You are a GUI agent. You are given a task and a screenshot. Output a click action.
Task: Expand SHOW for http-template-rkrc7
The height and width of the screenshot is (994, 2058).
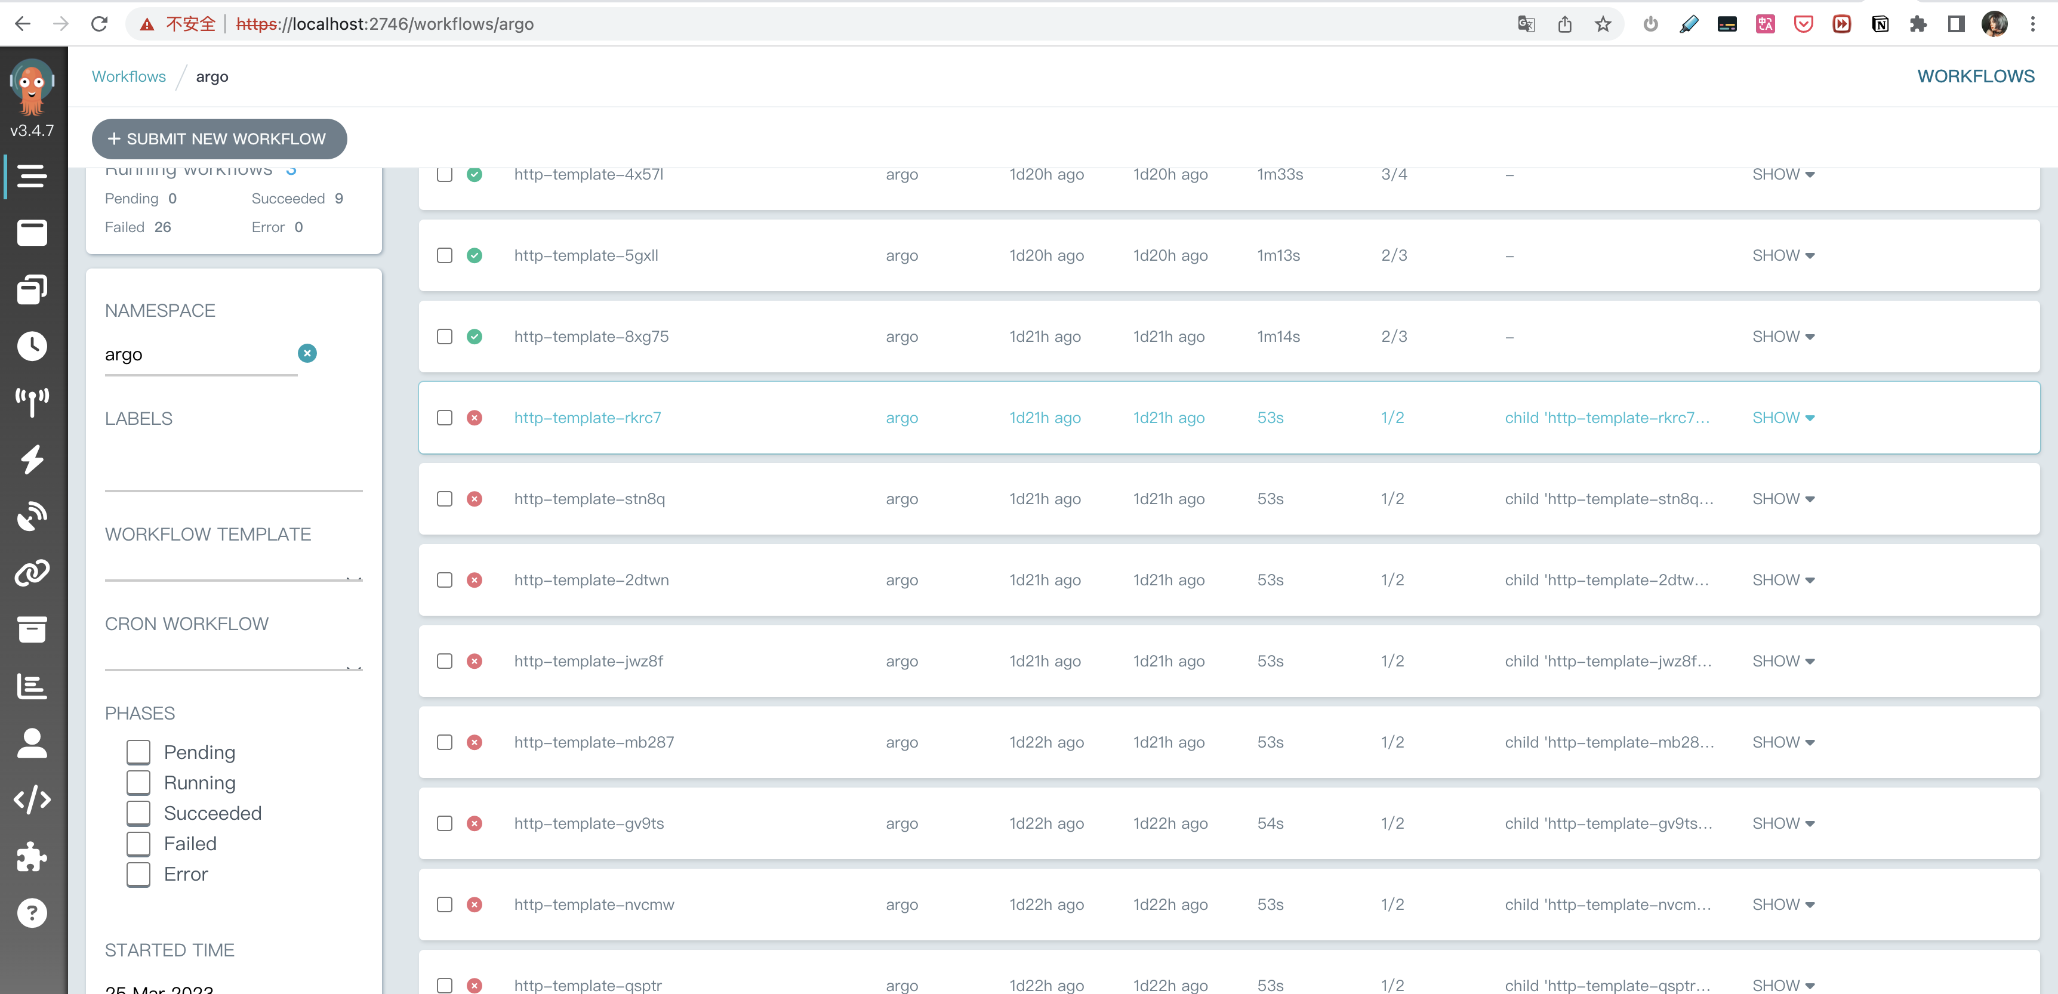(1782, 418)
